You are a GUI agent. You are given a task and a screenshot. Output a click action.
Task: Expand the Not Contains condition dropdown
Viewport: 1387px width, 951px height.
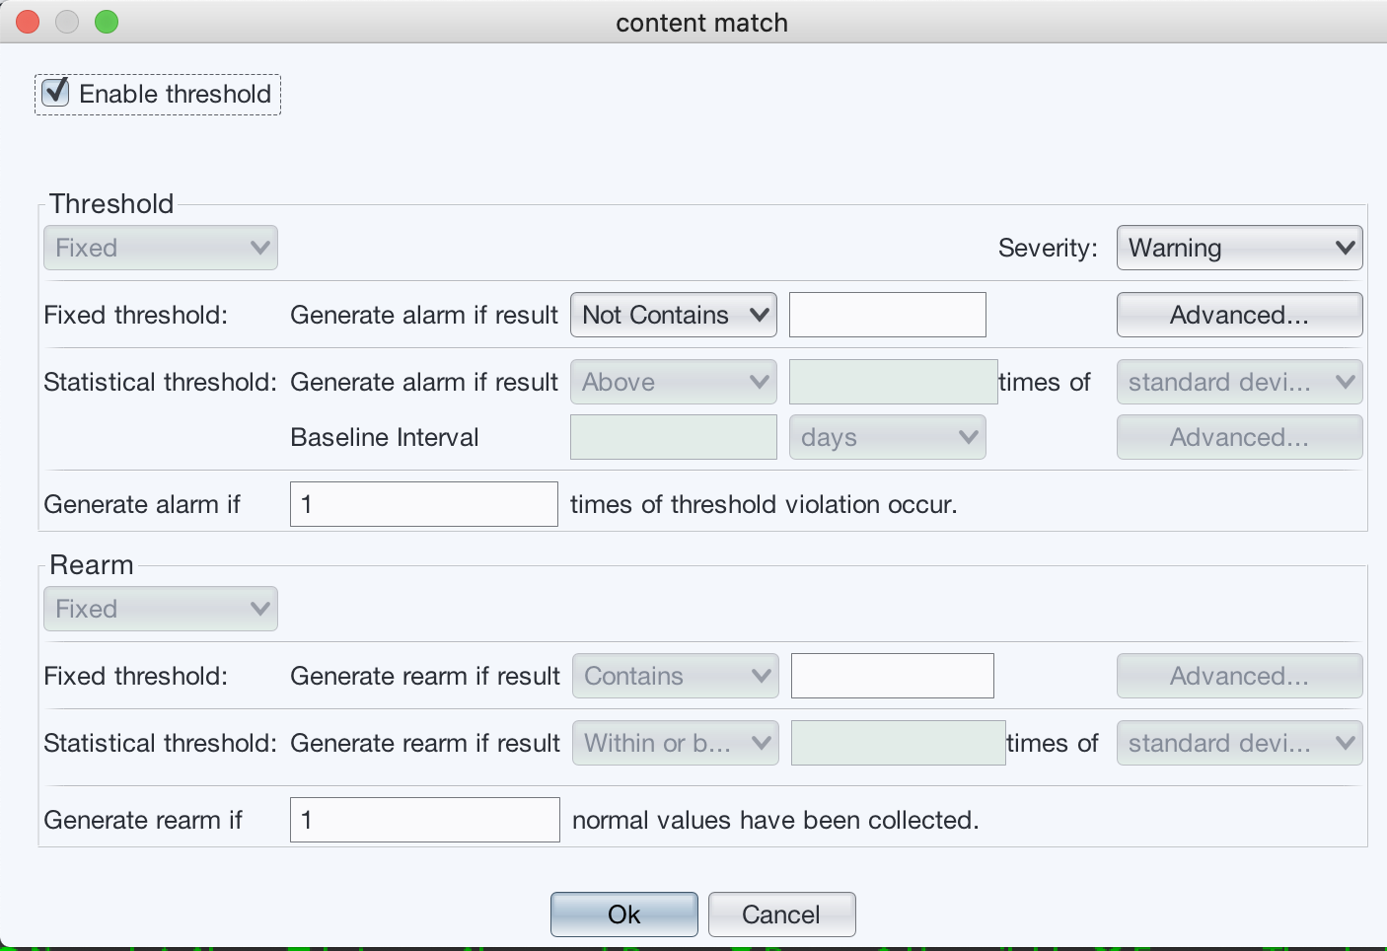click(673, 315)
